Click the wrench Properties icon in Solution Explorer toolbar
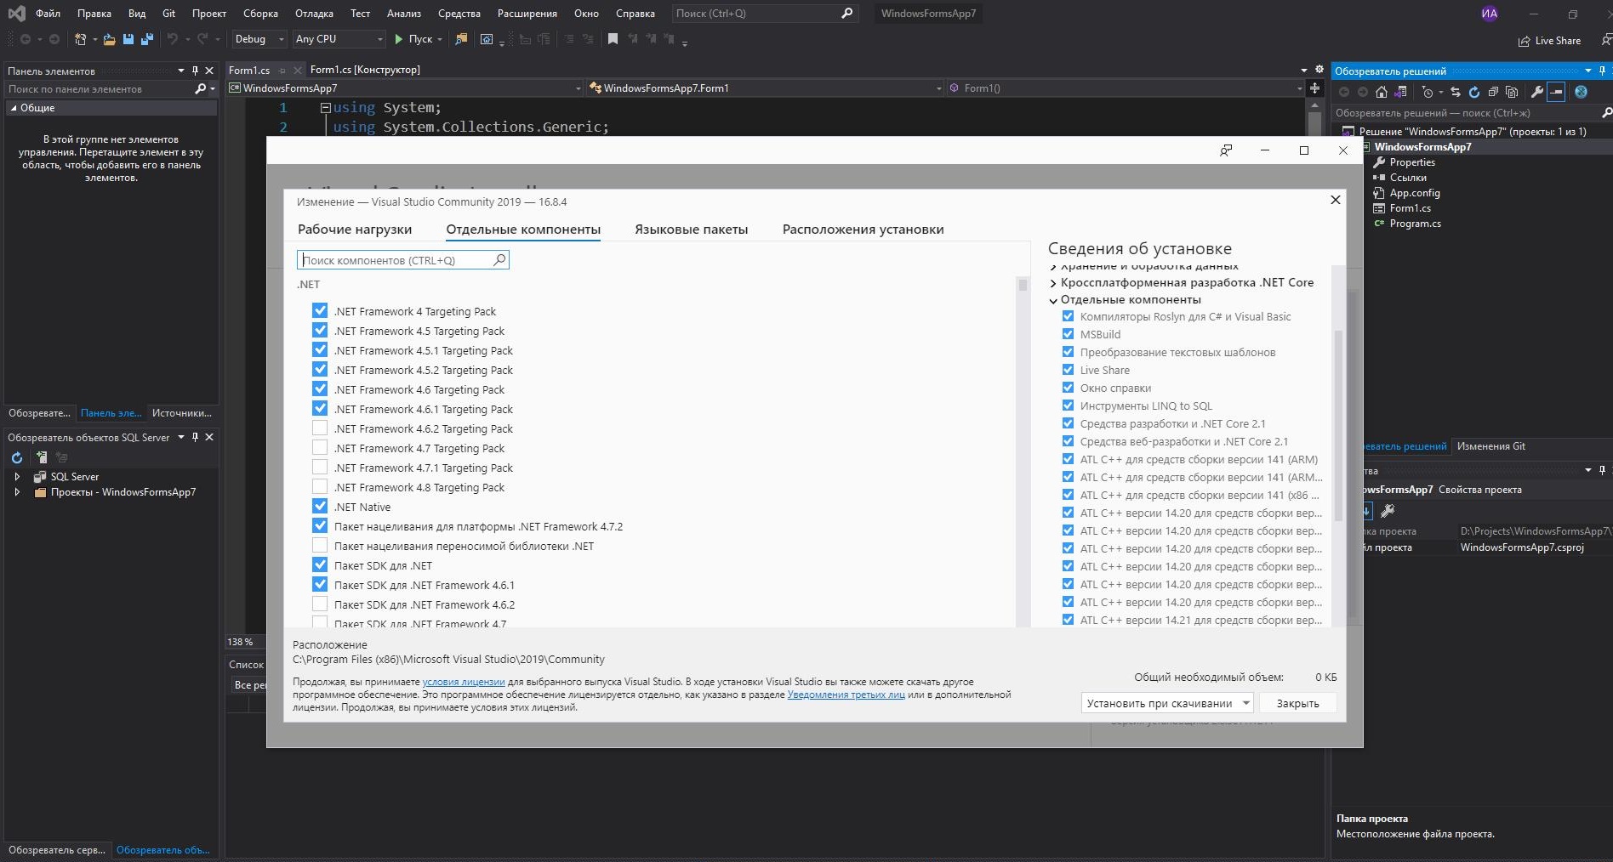1613x862 pixels. 1536,92
